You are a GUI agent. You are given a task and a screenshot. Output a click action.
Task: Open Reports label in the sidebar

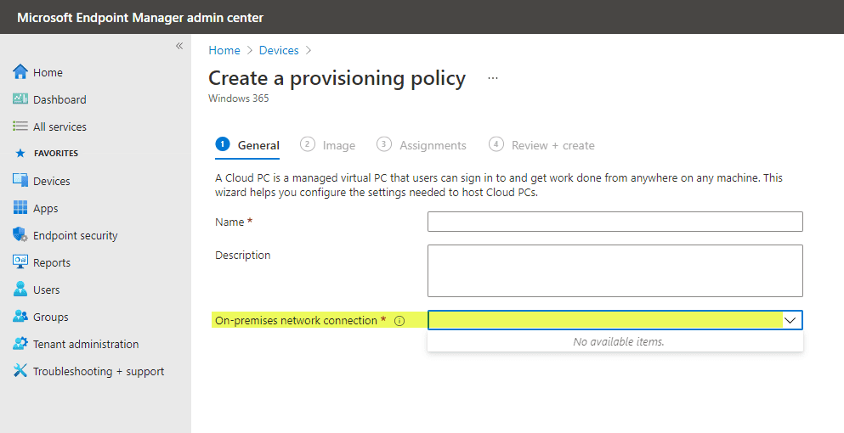(x=52, y=262)
